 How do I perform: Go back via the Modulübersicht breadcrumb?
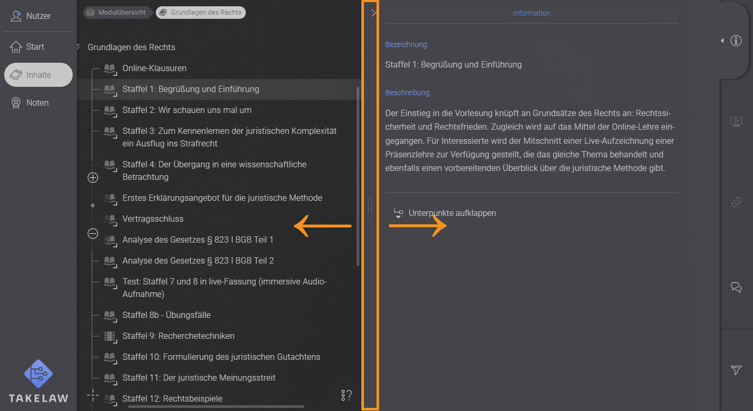coord(117,12)
